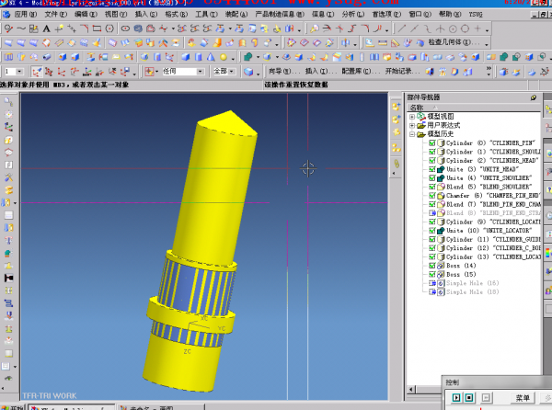Image resolution: width=552 pixels, height=410 pixels.
Task: Click the navigator horizontal scrollbar left arrow
Action: tap(411, 389)
